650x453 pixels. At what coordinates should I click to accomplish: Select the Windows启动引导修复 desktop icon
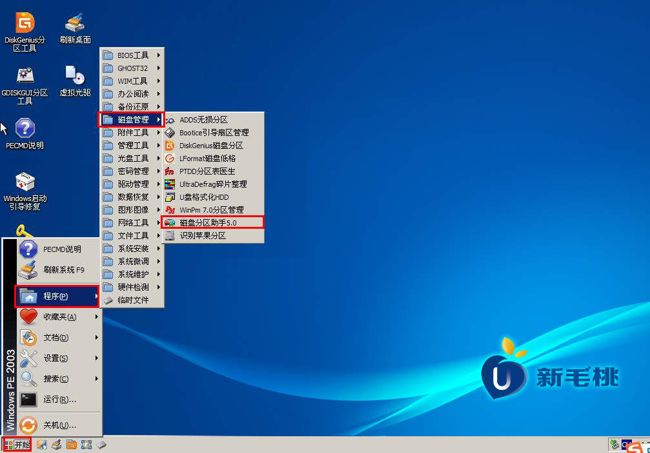point(25,191)
